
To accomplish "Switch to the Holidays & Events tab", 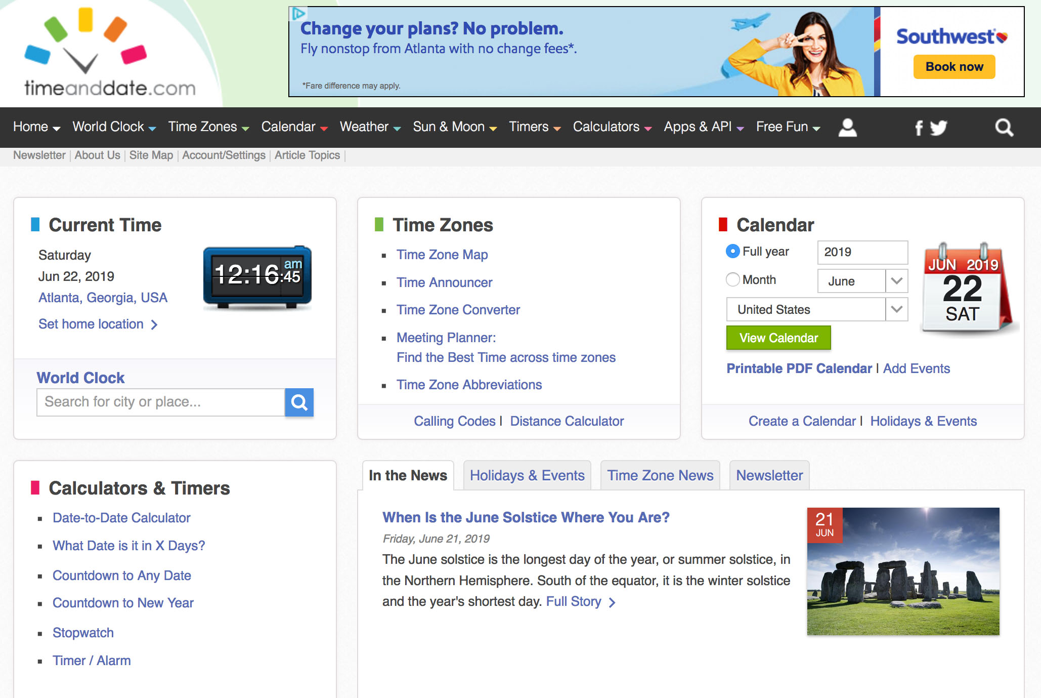I will (x=527, y=475).
